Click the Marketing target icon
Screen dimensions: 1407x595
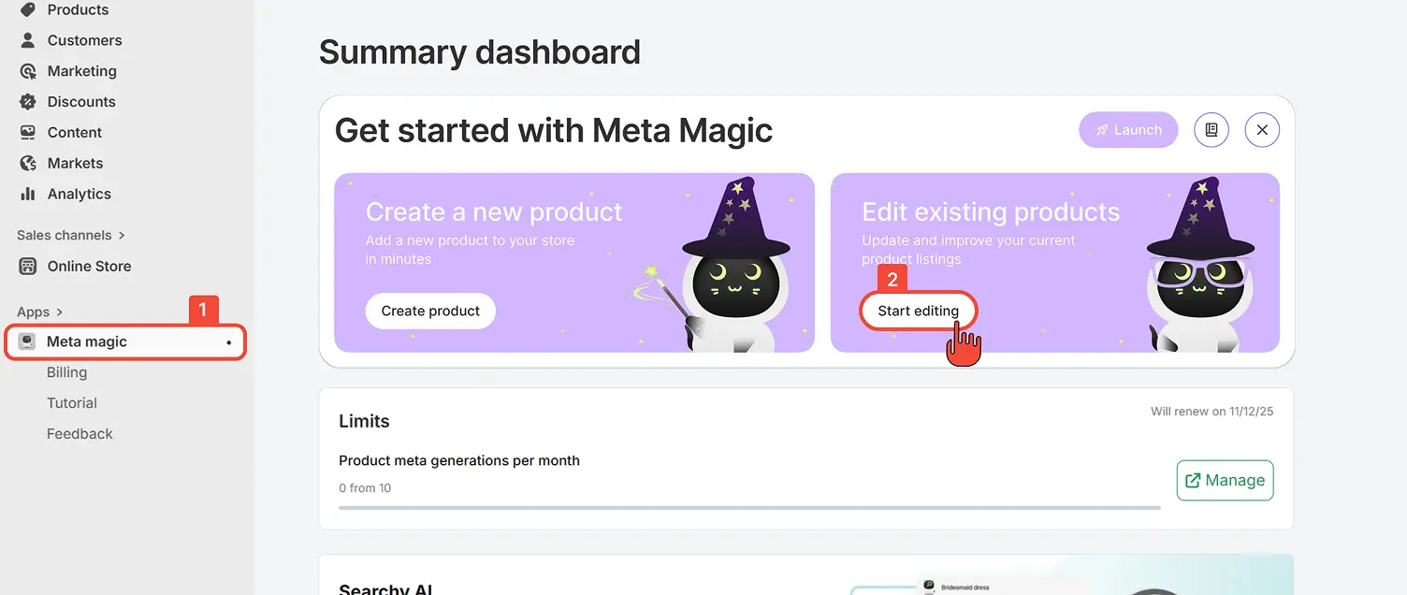pos(28,70)
